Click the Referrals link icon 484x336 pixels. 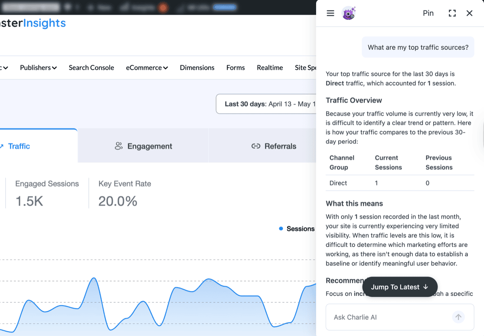pyautogui.click(x=255, y=146)
